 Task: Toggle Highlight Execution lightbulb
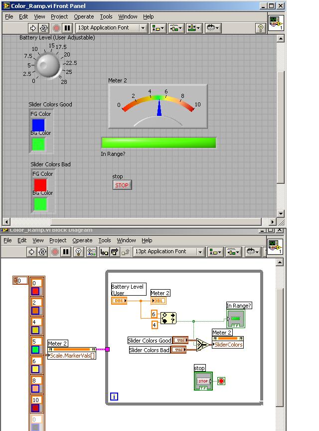coord(78,252)
